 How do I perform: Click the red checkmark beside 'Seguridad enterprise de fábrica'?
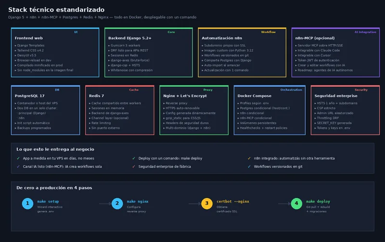(x=134, y=166)
